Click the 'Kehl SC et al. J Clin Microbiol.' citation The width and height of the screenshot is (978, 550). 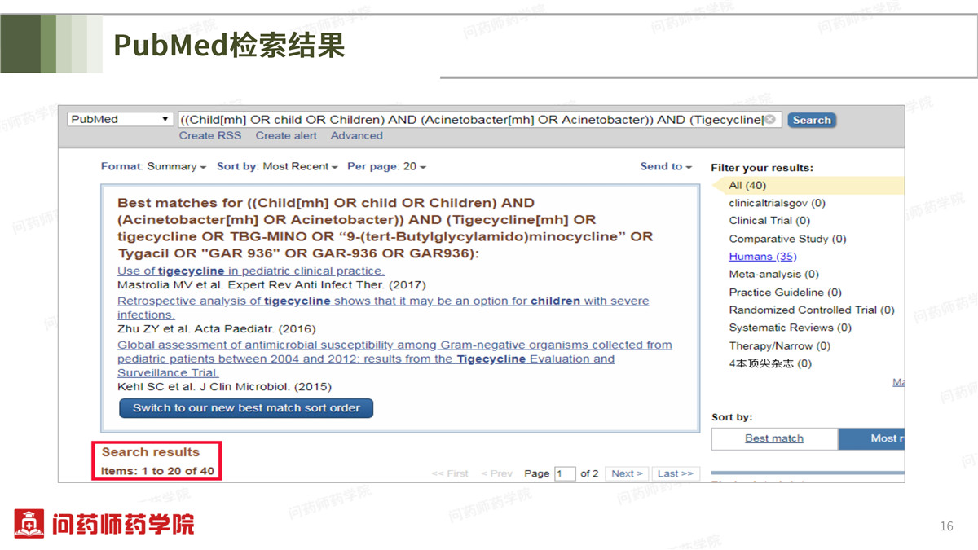click(225, 387)
